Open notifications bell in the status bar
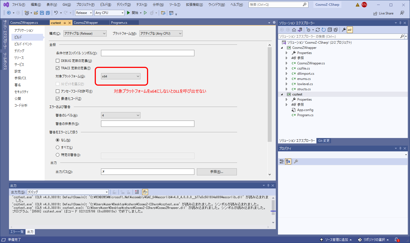The width and height of the screenshot is (410, 243). 397,240
